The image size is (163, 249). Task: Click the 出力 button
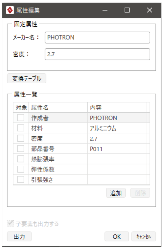click(19, 237)
